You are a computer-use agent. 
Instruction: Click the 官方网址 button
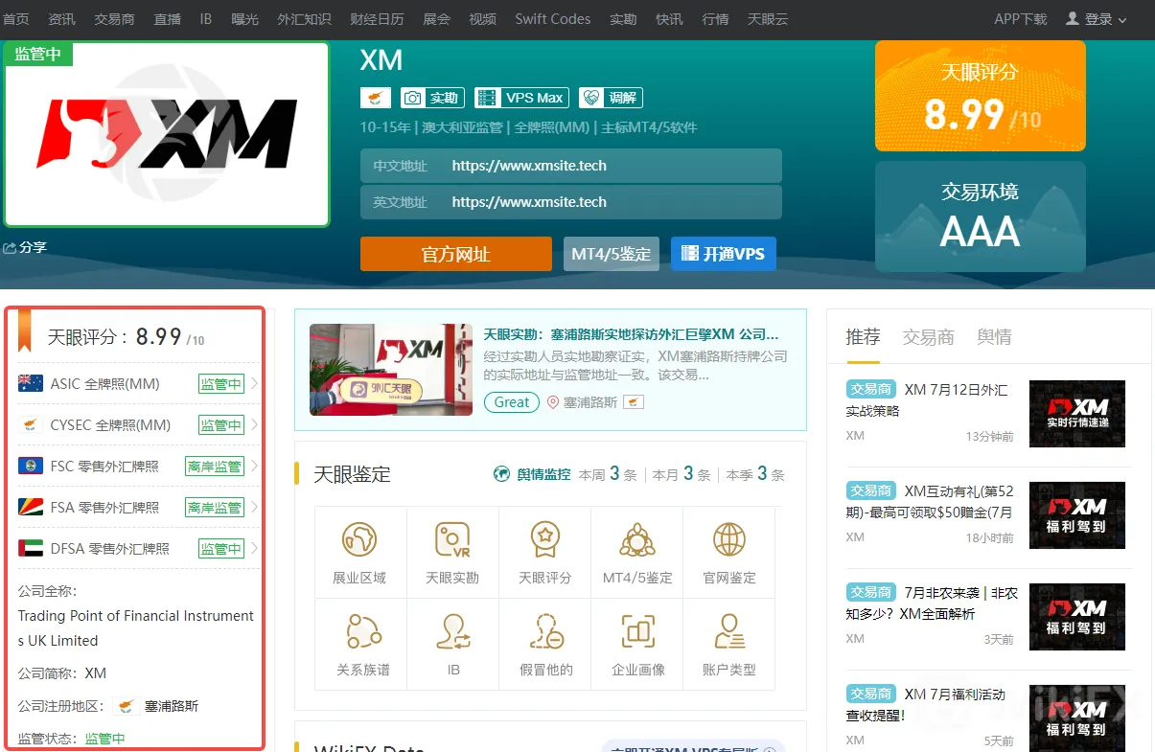coord(456,254)
